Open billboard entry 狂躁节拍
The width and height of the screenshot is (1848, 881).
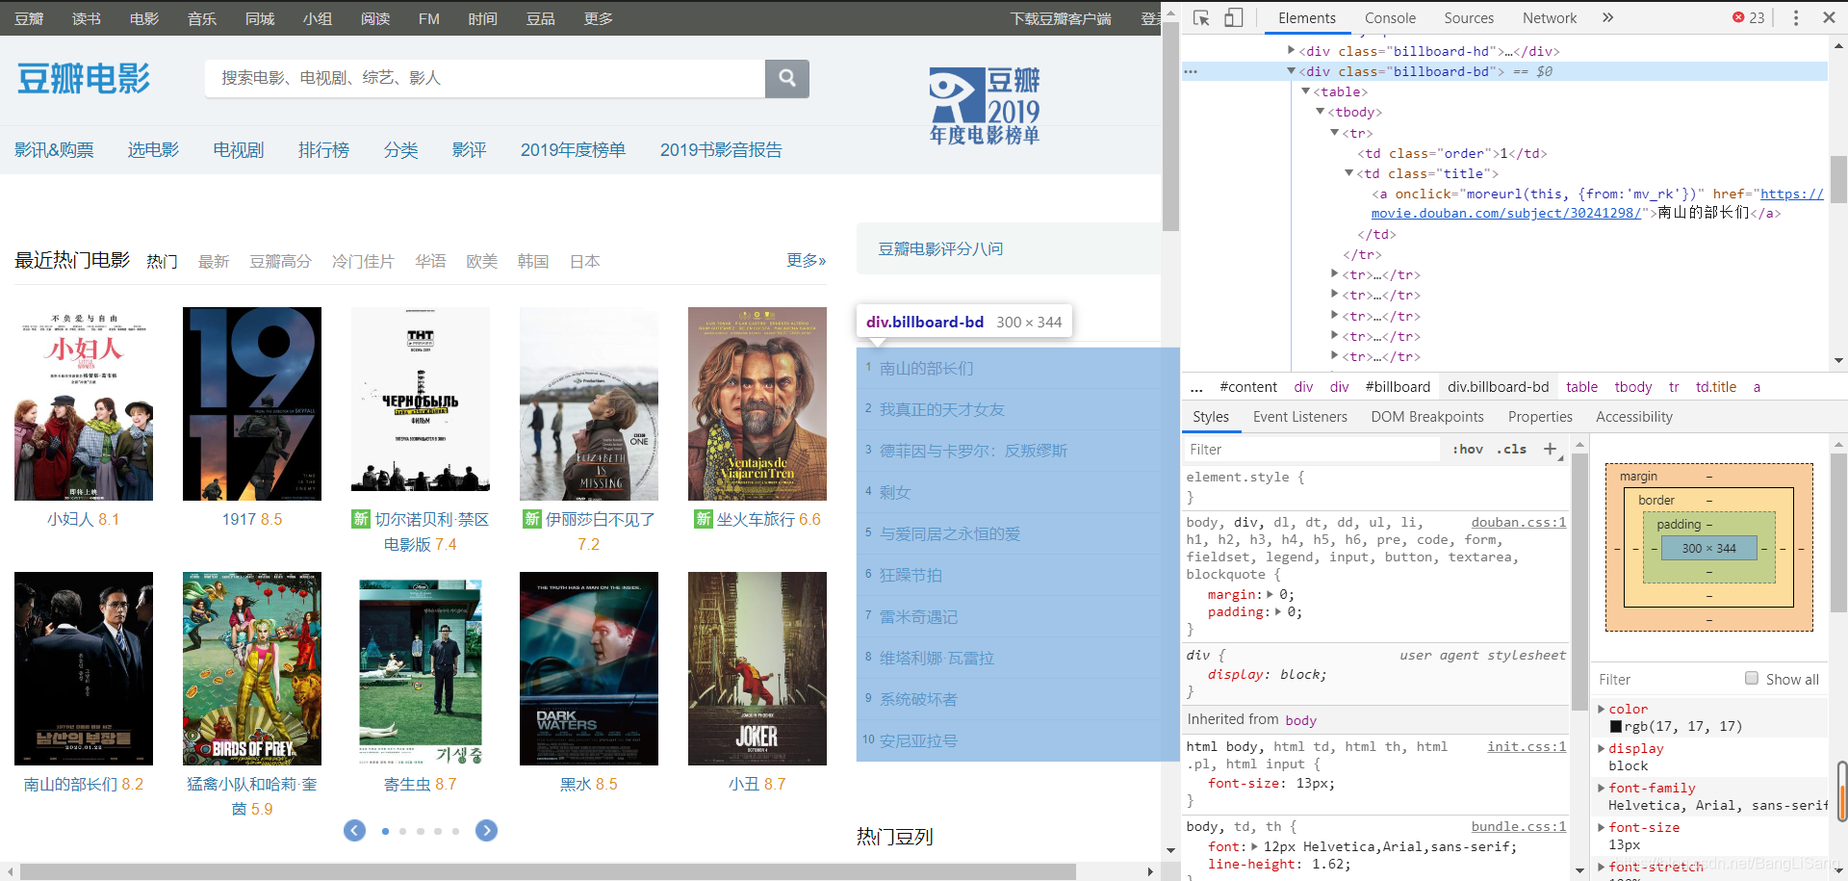(911, 575)
